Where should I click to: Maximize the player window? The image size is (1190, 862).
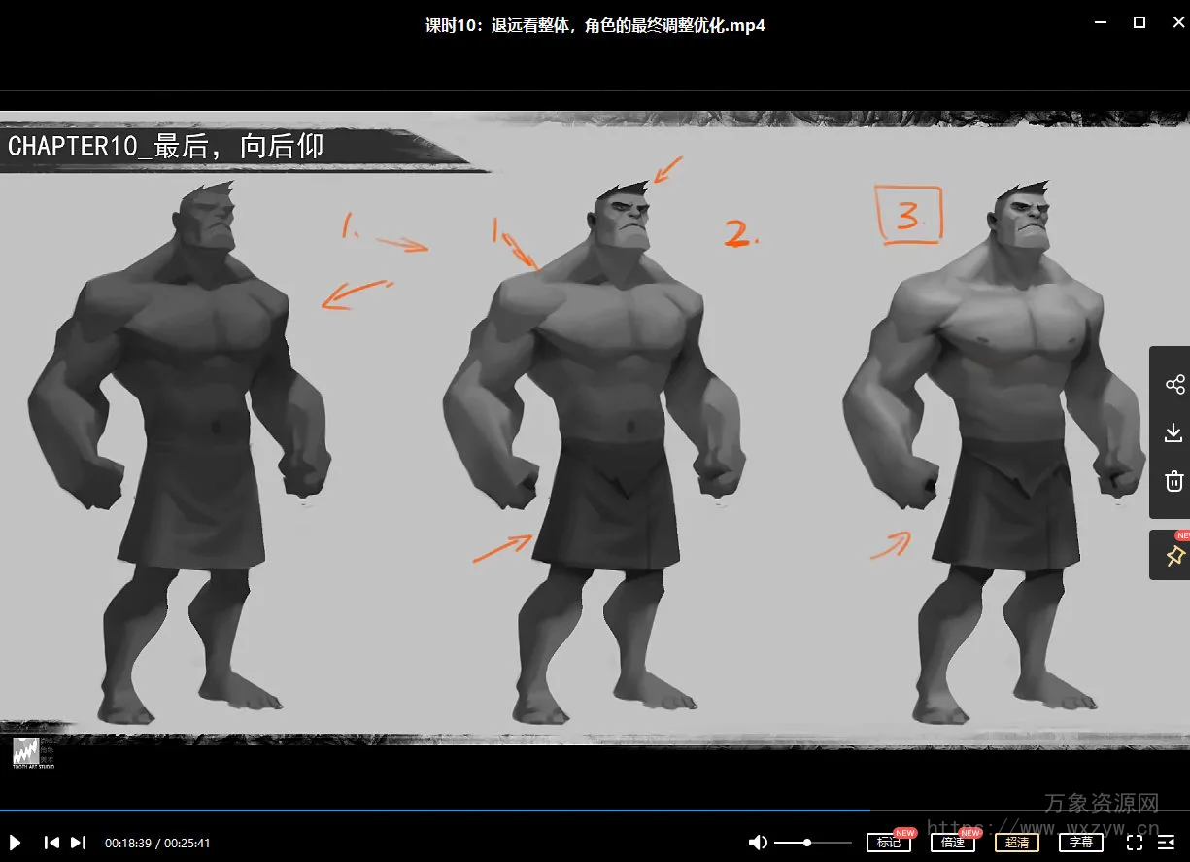[x=1139, y=22]
